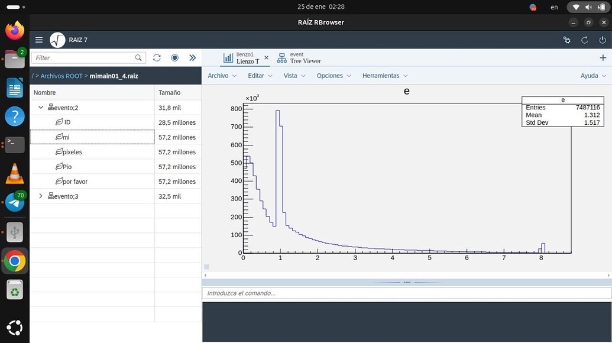Viewport: 612px width, 343px height.
Task: Click the Archivos ROOT breadcrumb link
Action: click(61, 76)
